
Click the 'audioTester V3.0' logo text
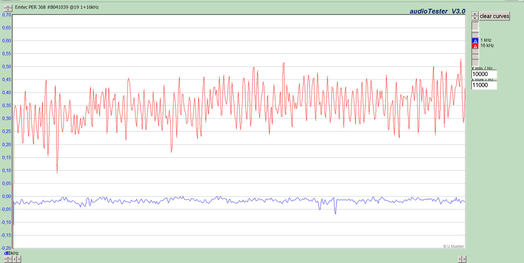pyautogui.click(x=438, y=11)
